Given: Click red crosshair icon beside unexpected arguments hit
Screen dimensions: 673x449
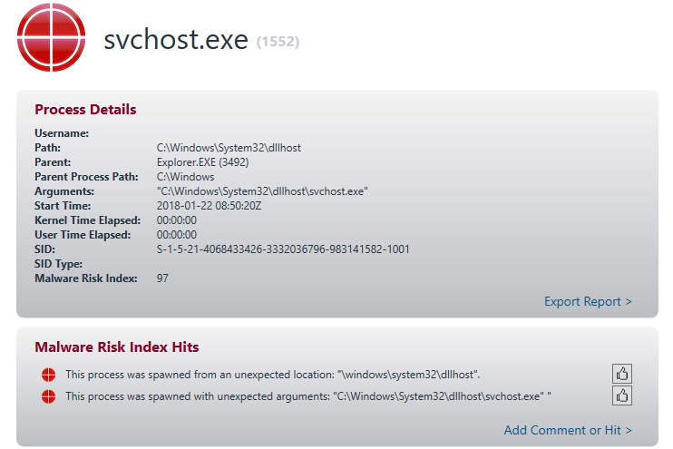Looking at the screenshot, I should coord(49,396).
